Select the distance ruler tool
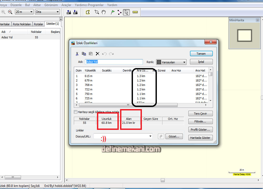The height and width of the screenshot is (189, 263). point(135,12)
